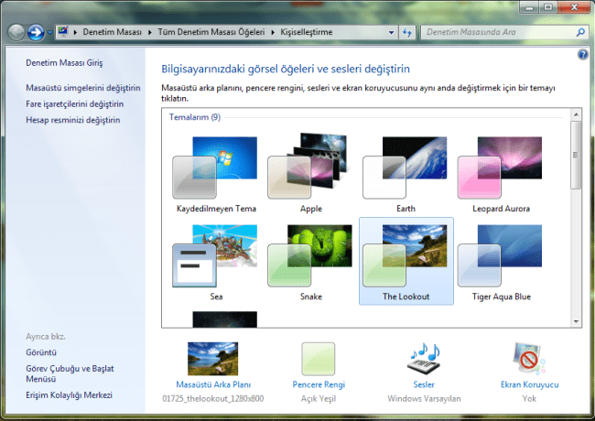Open the Masaüstü Arka Planı link

coord(213,384)
